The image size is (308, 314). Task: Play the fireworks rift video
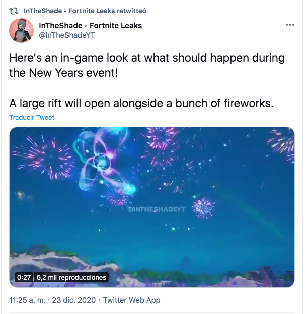pos(152,207)
